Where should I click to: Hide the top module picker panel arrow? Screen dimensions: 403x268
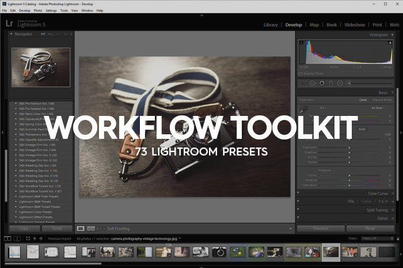(x=201, y=15)
